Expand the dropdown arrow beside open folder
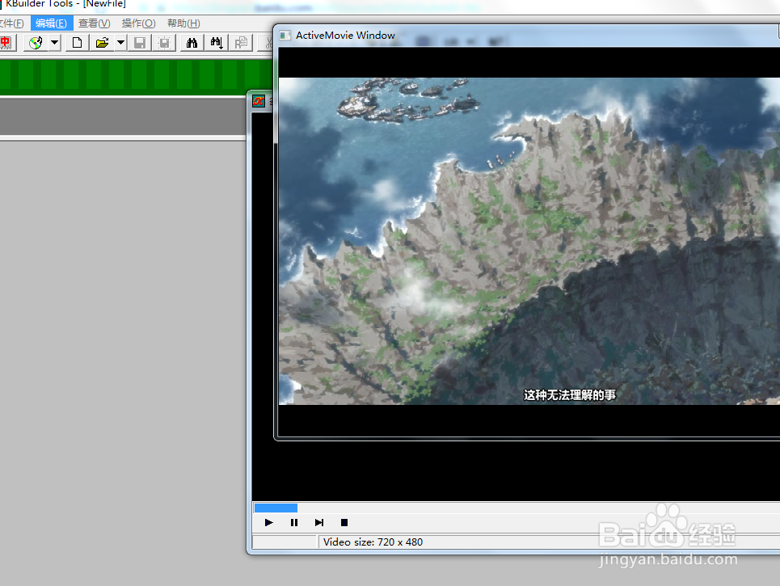The height and width of the screenshot is (586, 780). coord(120,43)
